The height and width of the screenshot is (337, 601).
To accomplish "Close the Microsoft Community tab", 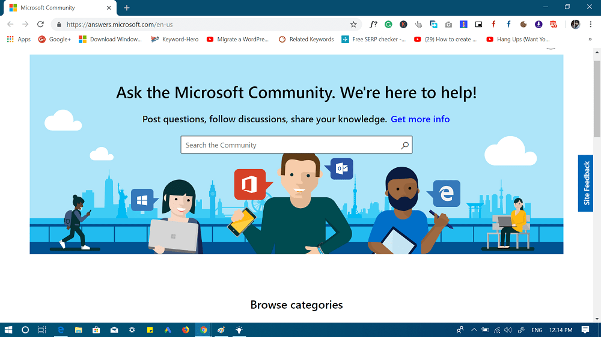I will point(109,8).
